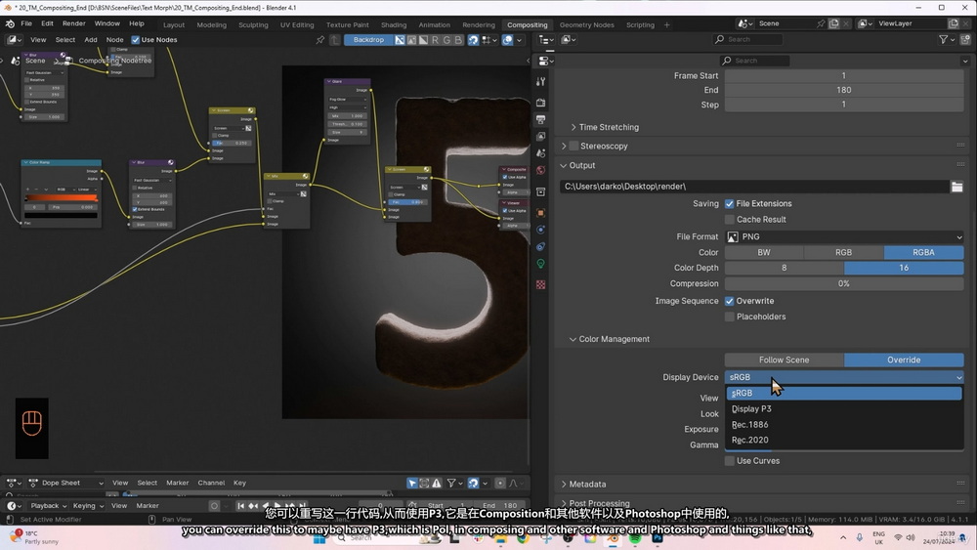Adjust Compression 0% slider
Viewport: 977px width, 550px height.
844,283
